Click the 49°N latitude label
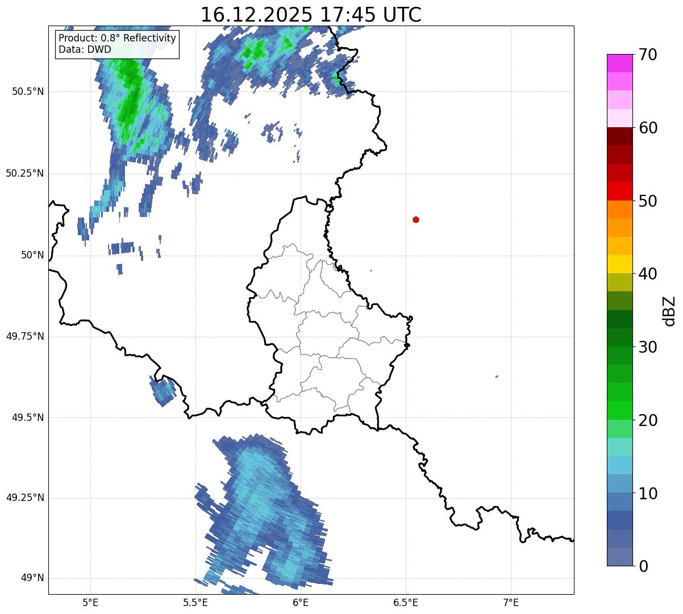683x614 pixels. [x=32, y=578]
